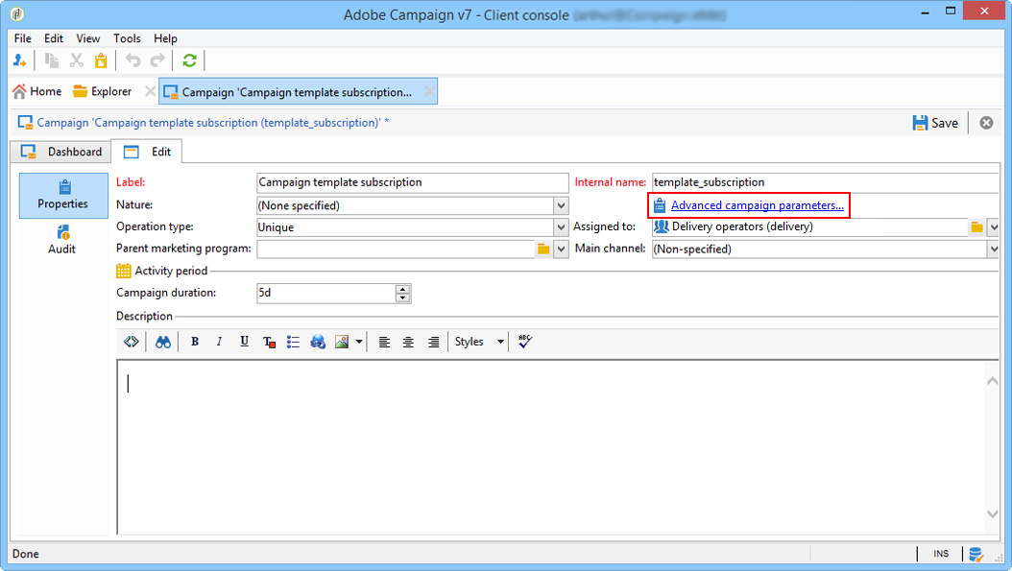Open the Styles dropdown
1012x571 pixels.
(x=479, y=342)
